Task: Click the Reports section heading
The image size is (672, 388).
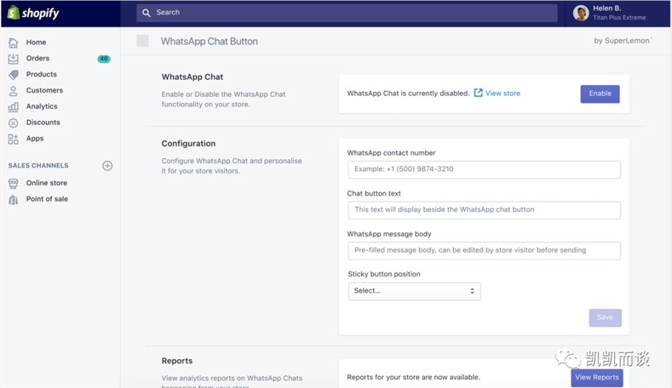Action: (177, 360)
